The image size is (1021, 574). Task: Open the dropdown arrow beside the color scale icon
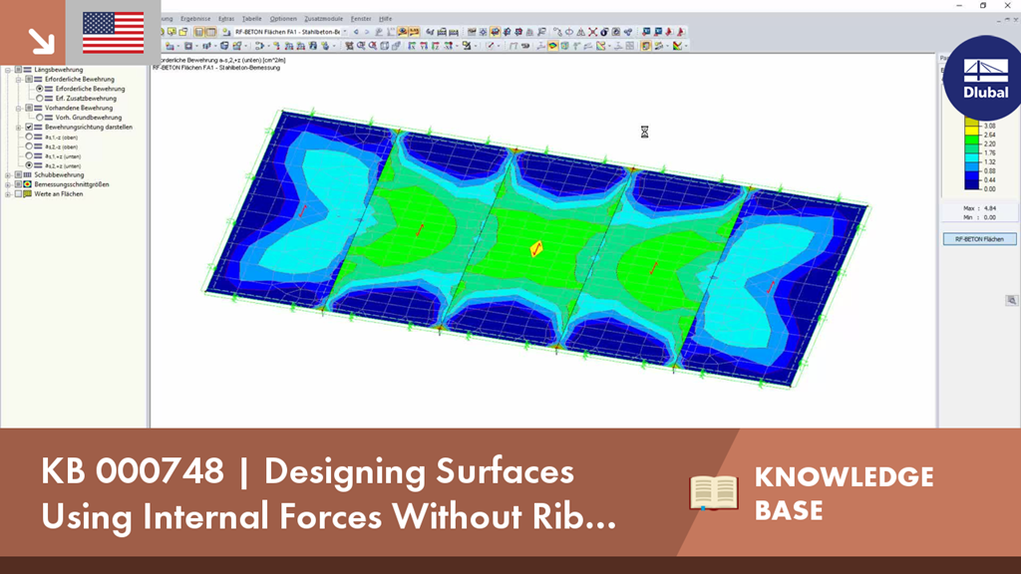(686, 46)
